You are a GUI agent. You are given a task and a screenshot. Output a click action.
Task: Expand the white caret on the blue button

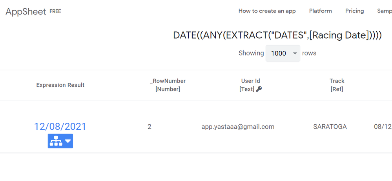pyautogui.click(x=68, y=141)
